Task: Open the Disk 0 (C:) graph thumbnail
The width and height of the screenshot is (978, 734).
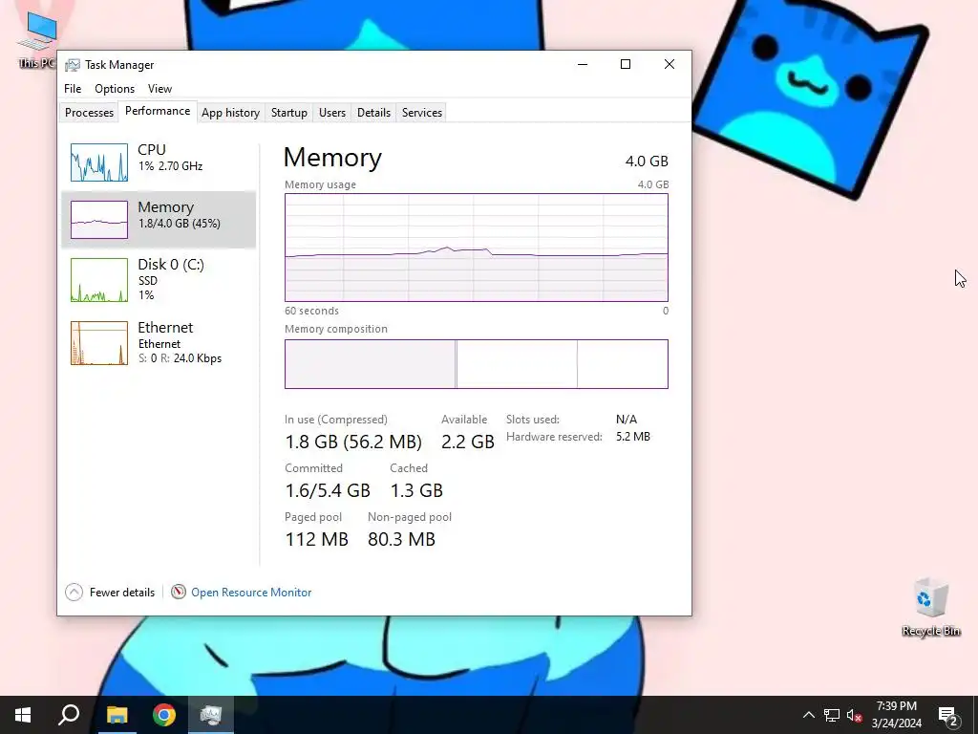Action: tap(99, 280)
